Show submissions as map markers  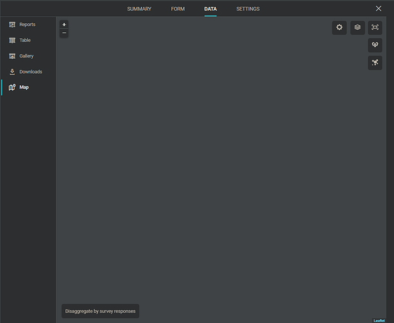375,45
